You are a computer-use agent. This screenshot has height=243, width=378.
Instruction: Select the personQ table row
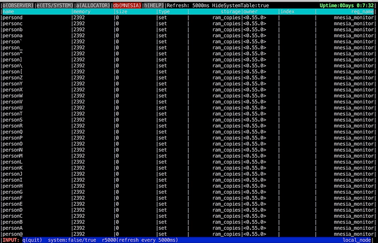(x=188, y=132)
